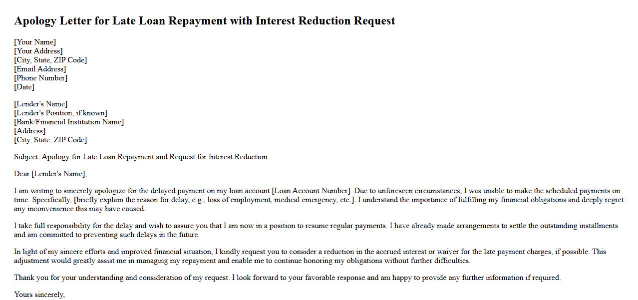The height and width of the screenshot is (300, 638).
Task: Click the reason for delay placeholder
Action: (x=214, y=200)
